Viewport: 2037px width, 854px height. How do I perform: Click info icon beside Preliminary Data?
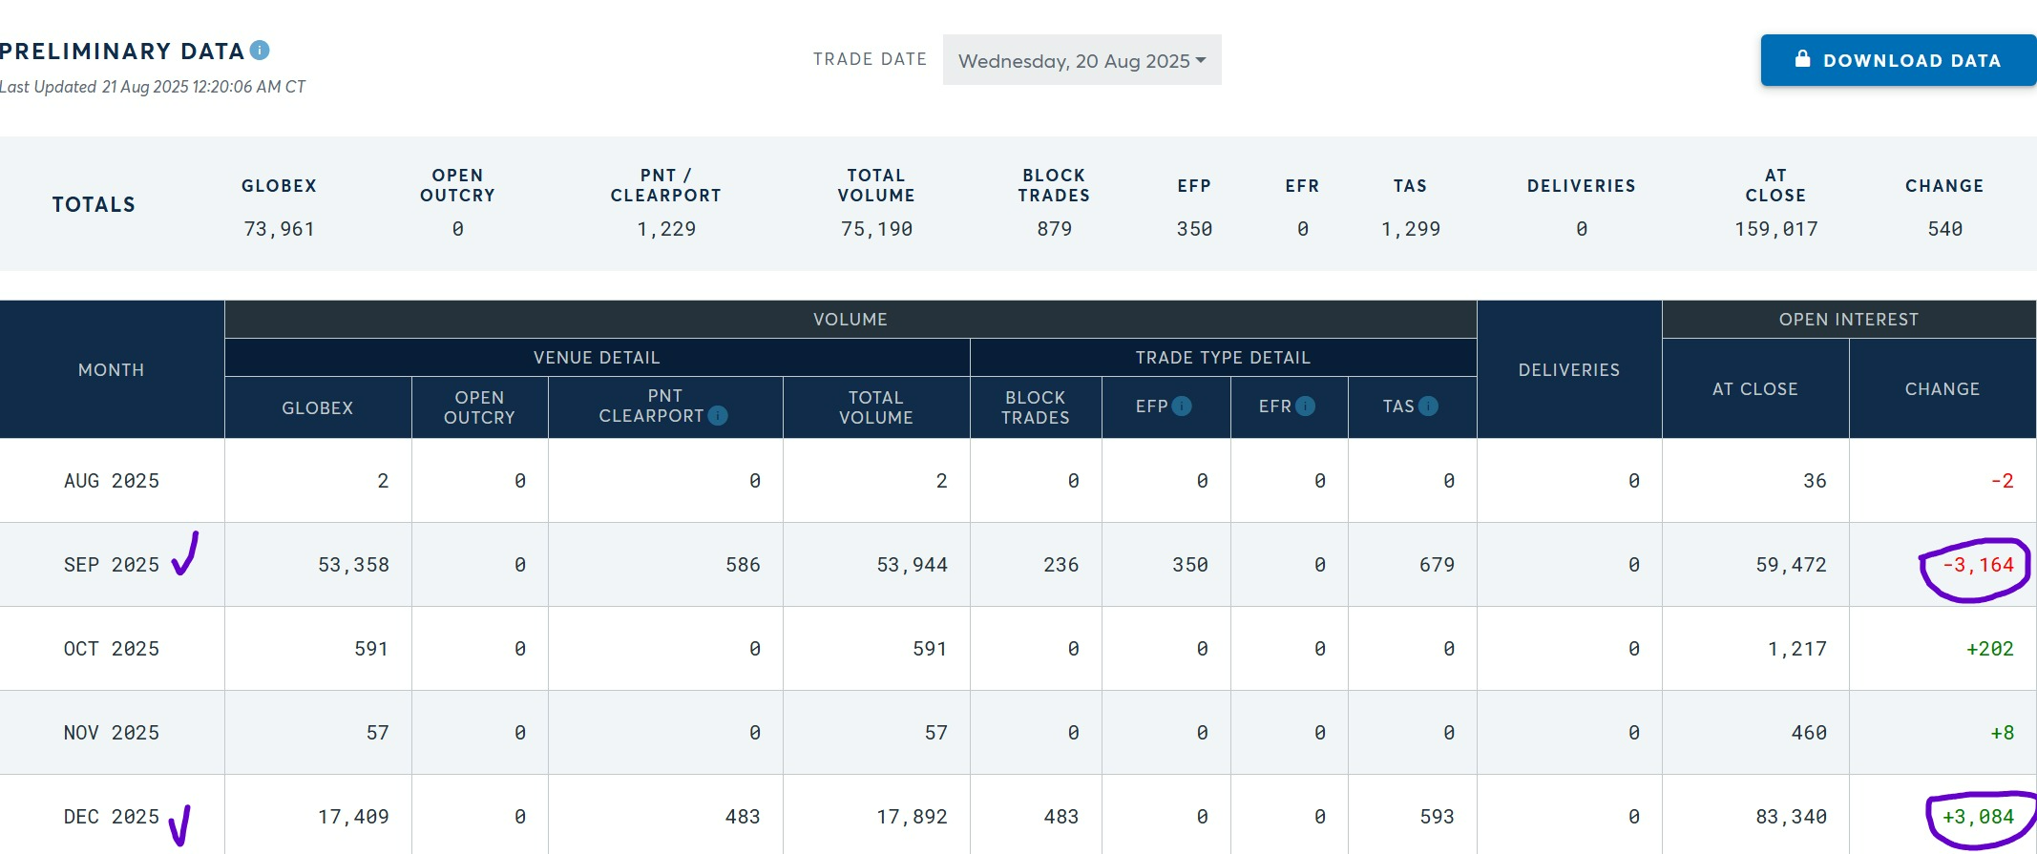click(x=260, y=51)
